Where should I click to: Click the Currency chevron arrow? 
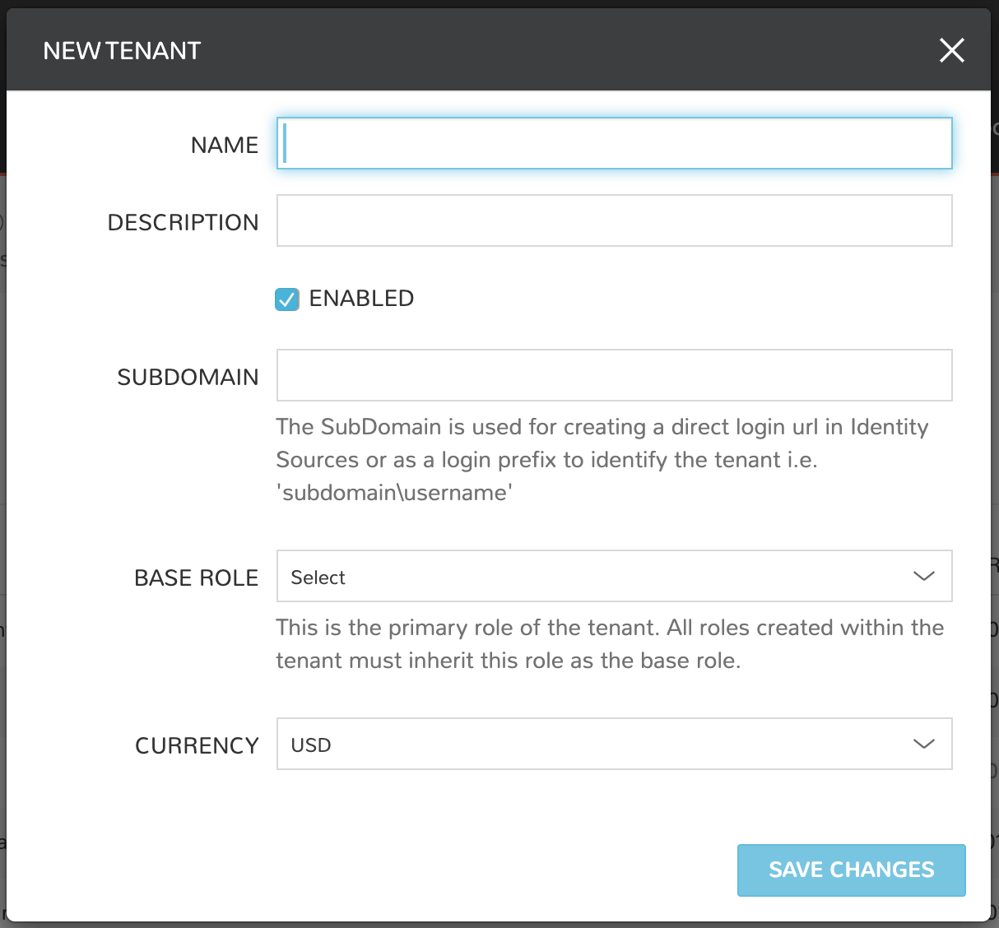coord(923,744)
